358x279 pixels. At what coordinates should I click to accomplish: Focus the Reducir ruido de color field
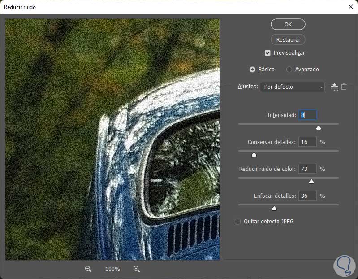point(307,169)
